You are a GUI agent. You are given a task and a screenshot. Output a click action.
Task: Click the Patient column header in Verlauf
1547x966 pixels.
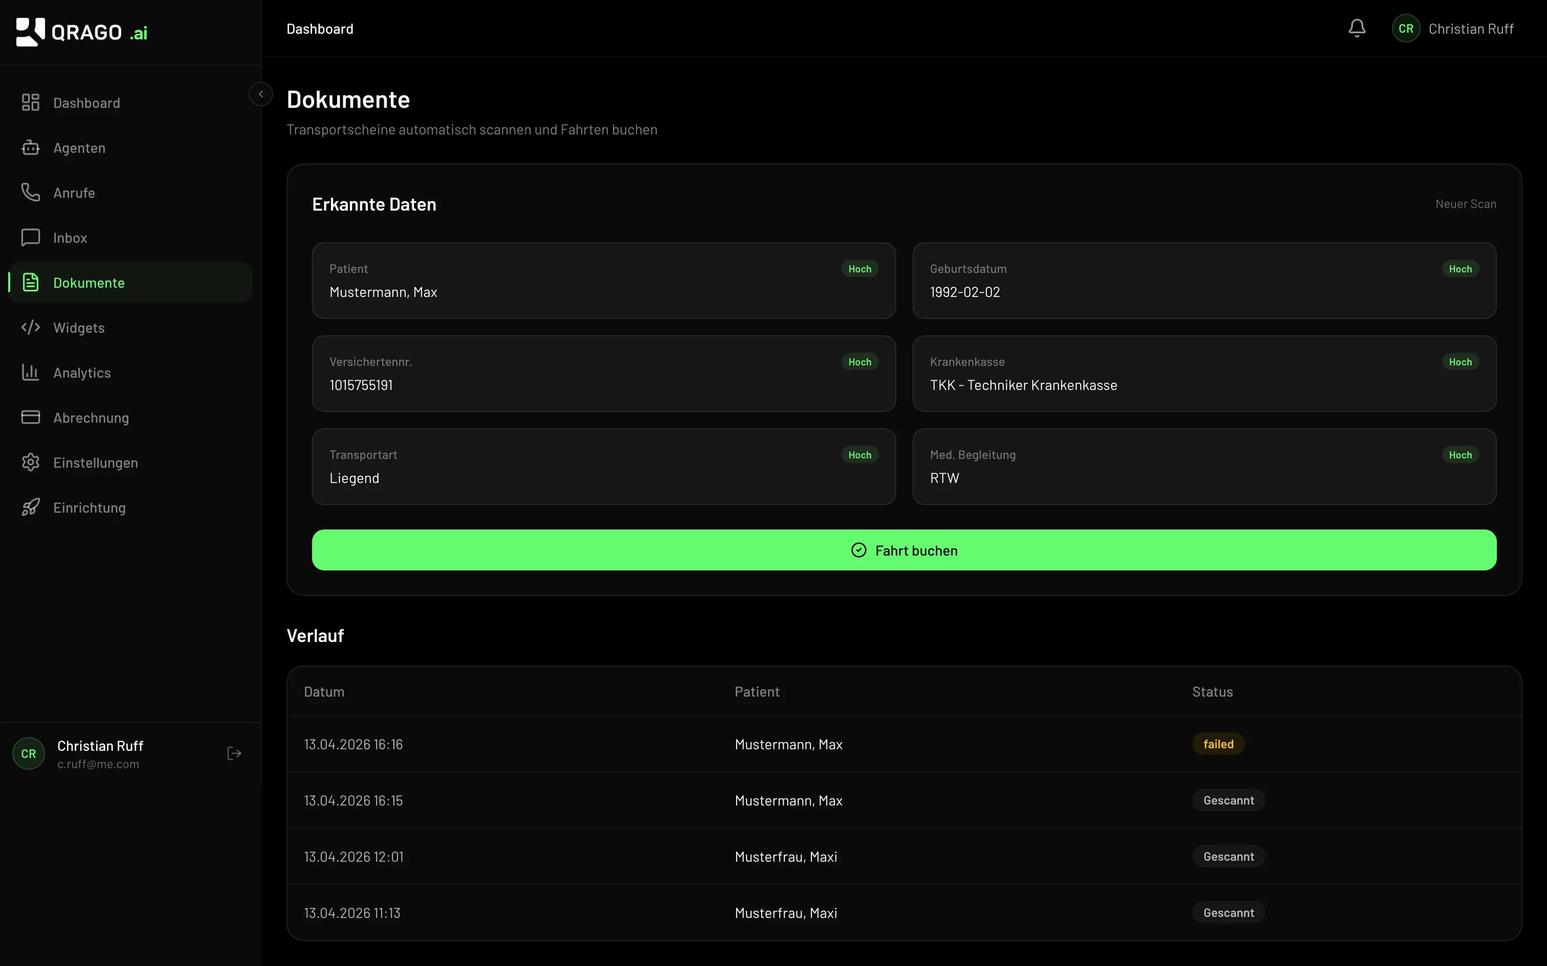(757, 691)
